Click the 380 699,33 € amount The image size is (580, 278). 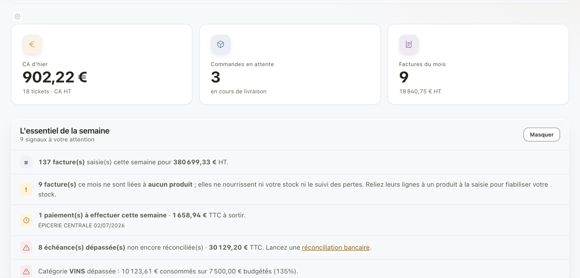[x=195, y=162]
